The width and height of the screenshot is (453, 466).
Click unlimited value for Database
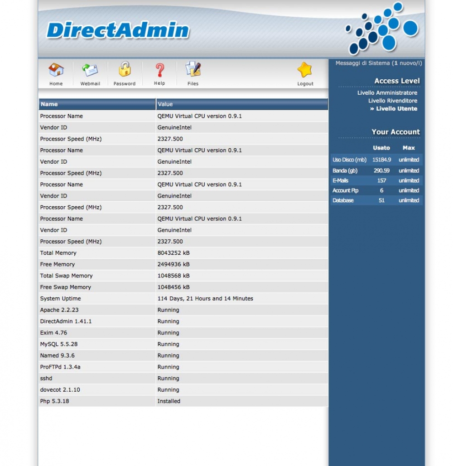coord(409,200)
